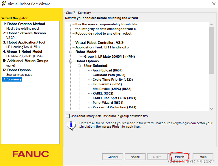Screen dimensions: 218x166
Task: Click the summary scrollbar up arrow
Action: [x=211, y=24]
